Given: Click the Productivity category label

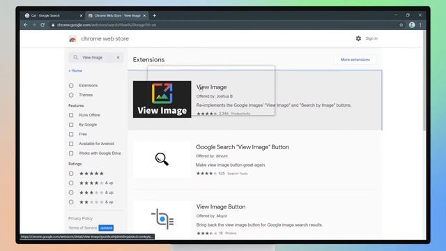Looking at the screenshot, I should [240, 114].
